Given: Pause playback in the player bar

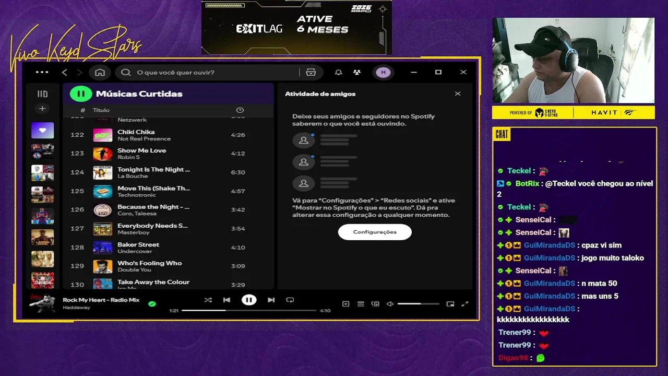Looking at the screenshot, I should [x=249, y=300].
